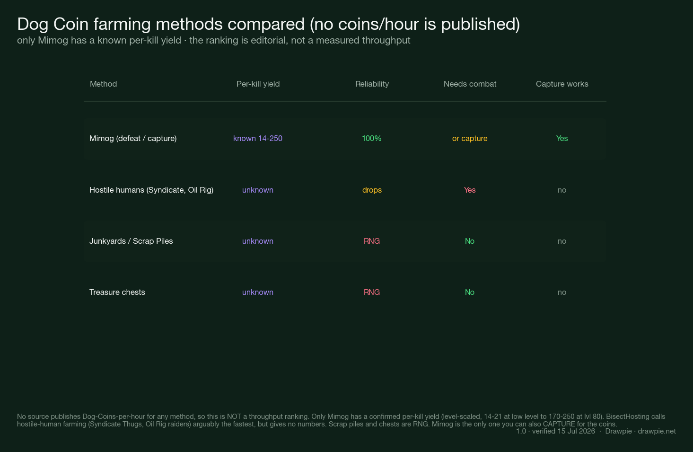The width and height of the screenshot is (693, 452).
Task: Click the 'no' capture cell in Hostile humans row
Action: point(562,190)
